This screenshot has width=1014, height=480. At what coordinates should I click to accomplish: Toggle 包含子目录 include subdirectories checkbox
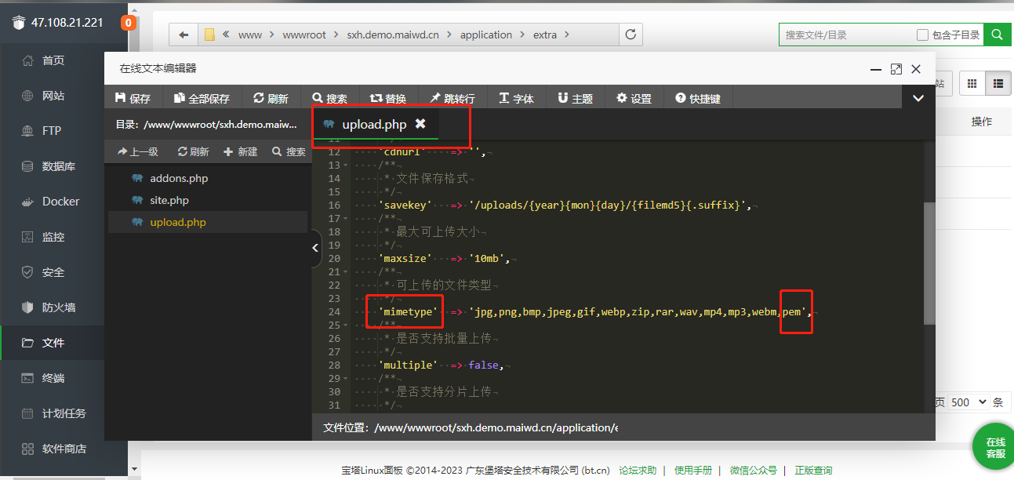click(x=923, y=35)
